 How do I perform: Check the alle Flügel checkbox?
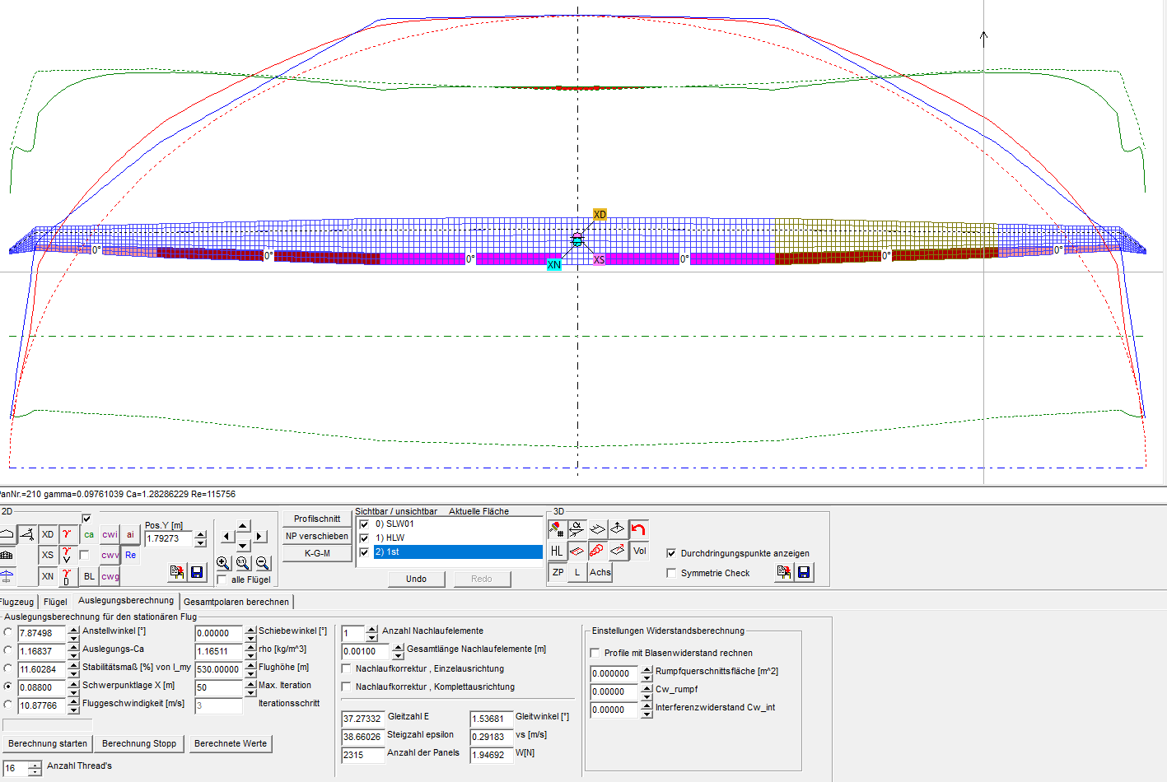click(222, 580)
